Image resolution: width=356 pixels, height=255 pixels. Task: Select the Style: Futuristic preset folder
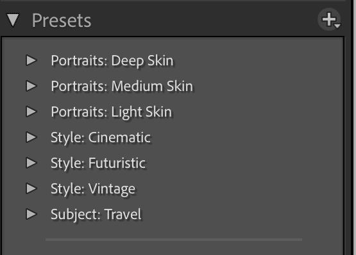click(98, 163)
